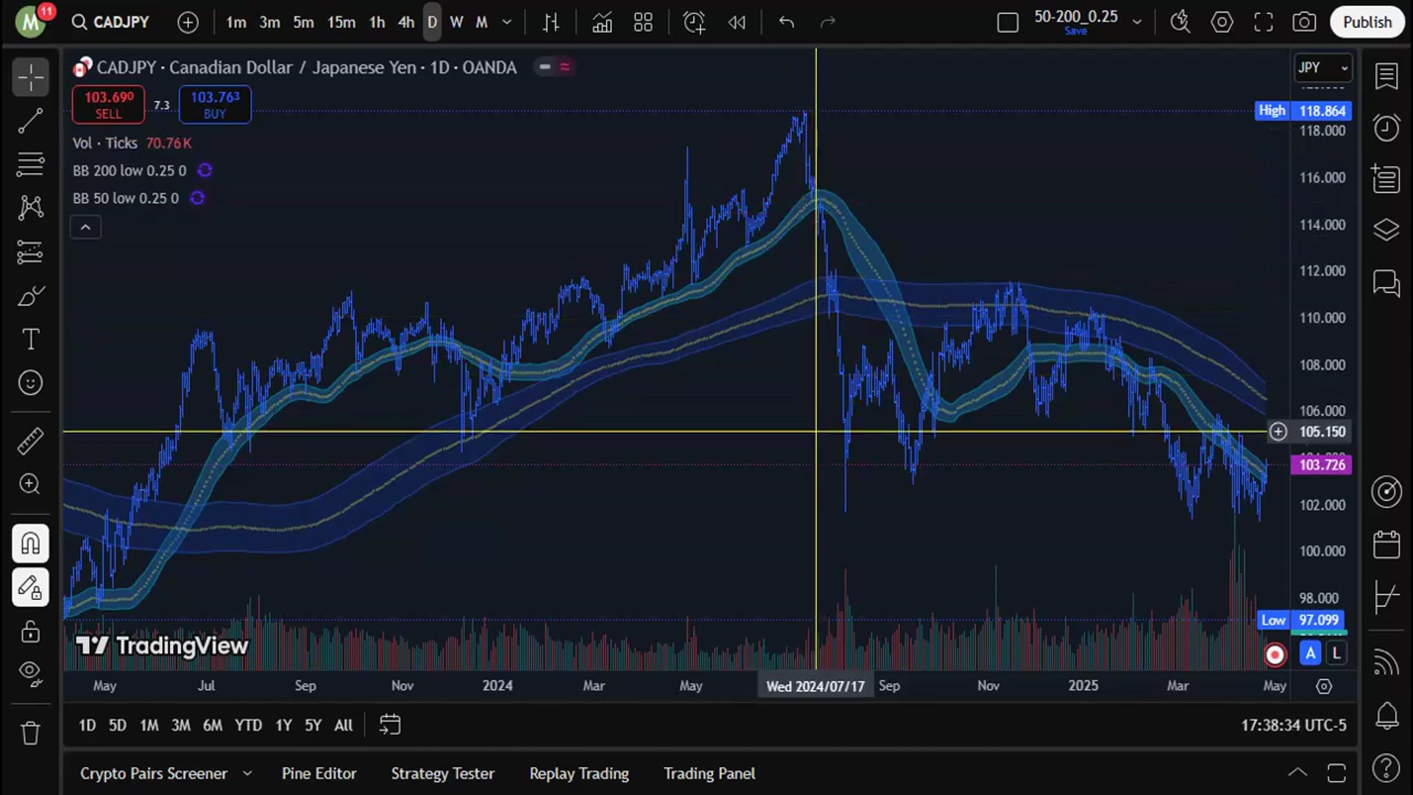Toggle magnet mode in the drawing toolbar
The height and width of the screenshot is (795, 1413).
[x=30, y=543]
